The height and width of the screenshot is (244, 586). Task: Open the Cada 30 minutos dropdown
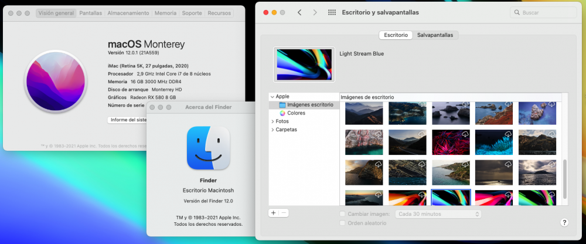[x=438, y=214]
